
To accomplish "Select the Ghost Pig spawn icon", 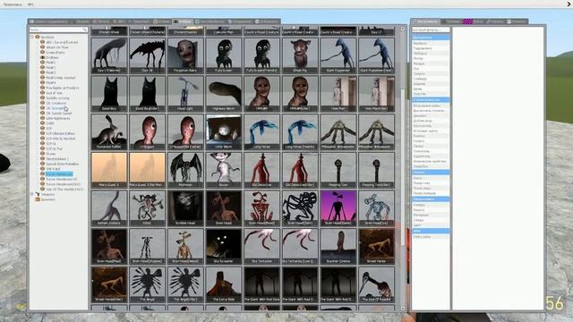I will tap(300, 55).
